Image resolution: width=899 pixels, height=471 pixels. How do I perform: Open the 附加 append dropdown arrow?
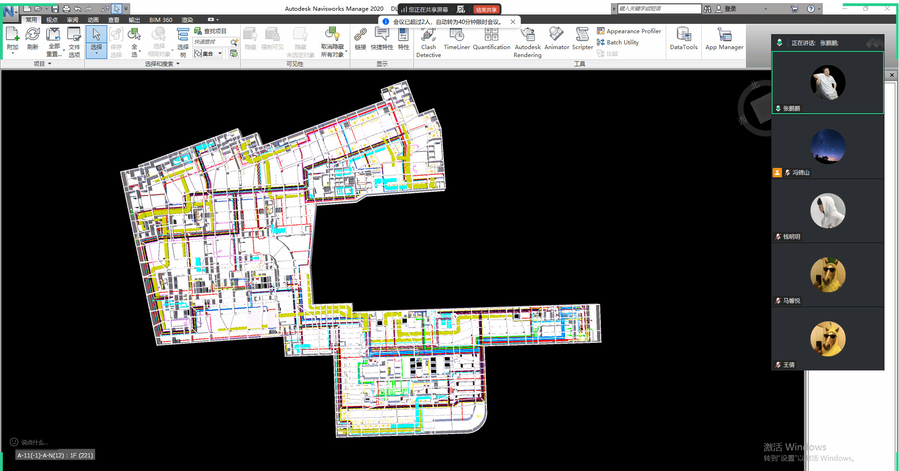[13, 53]
